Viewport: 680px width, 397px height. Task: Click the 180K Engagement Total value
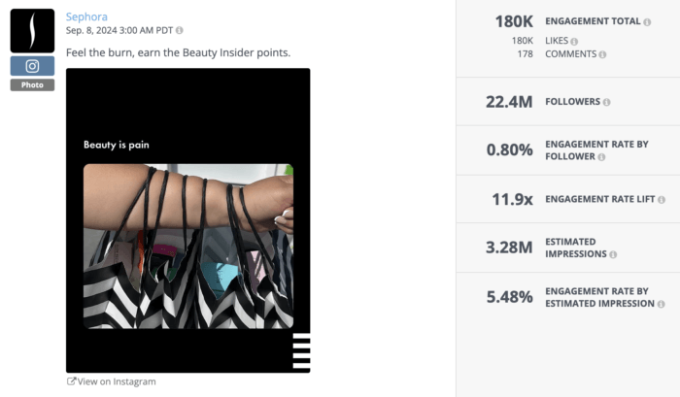click(514, 21)
